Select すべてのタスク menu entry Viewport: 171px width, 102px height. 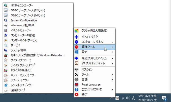coord(95,37)
